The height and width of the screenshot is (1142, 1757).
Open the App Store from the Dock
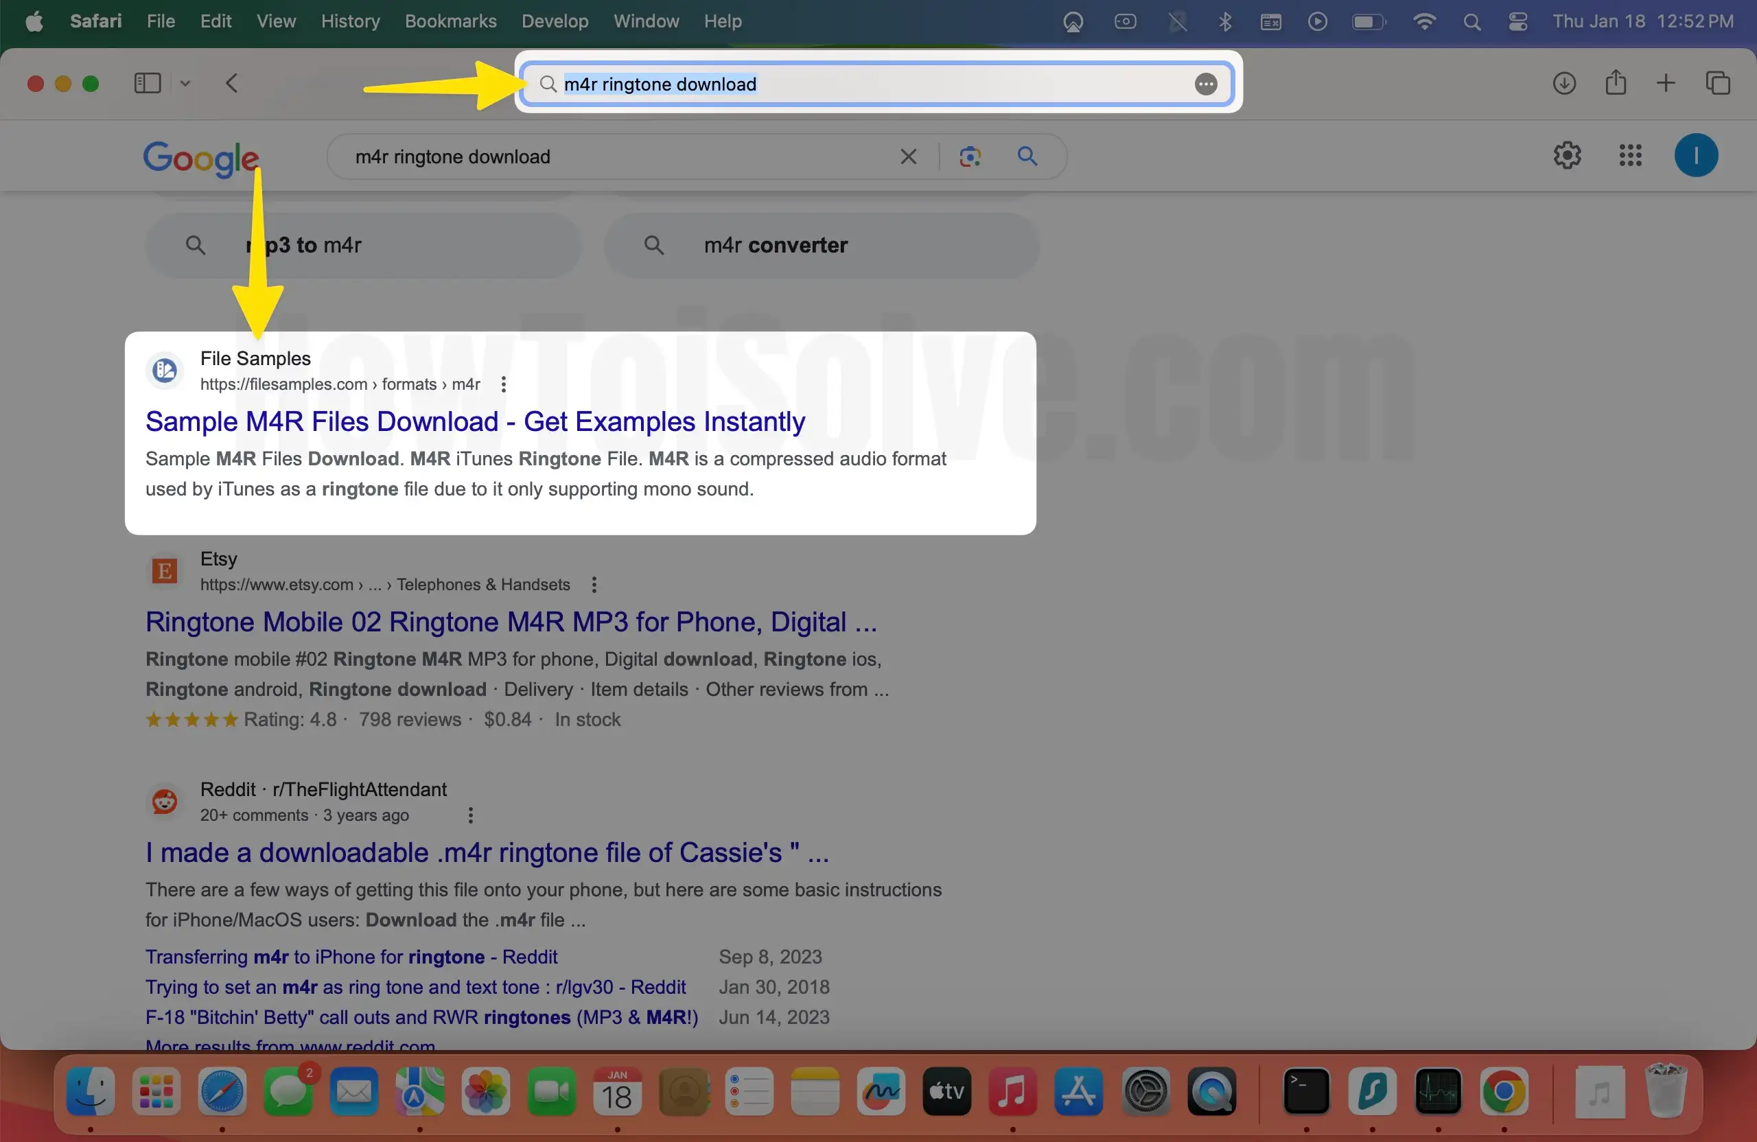pyautogui.click(x=1078, y=1092)
